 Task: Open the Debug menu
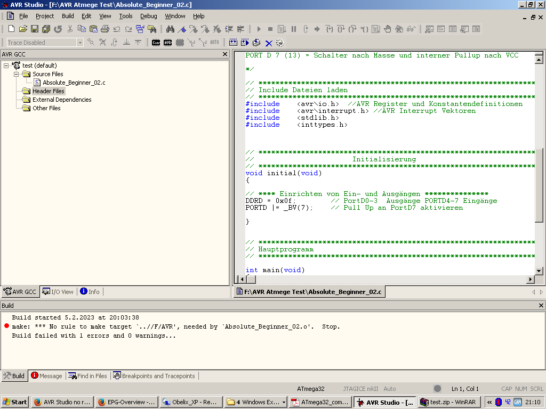(x=149, y=16)
